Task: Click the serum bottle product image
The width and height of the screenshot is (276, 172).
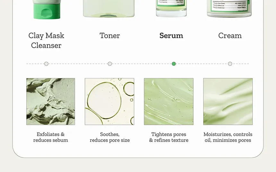Action: tap(171, 8)
